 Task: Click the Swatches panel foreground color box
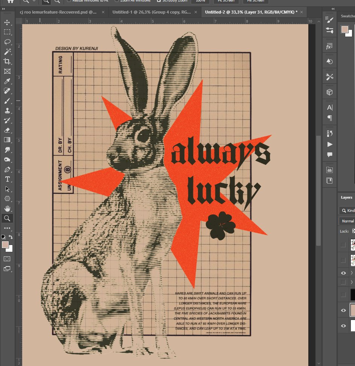[x=345, y=29]
